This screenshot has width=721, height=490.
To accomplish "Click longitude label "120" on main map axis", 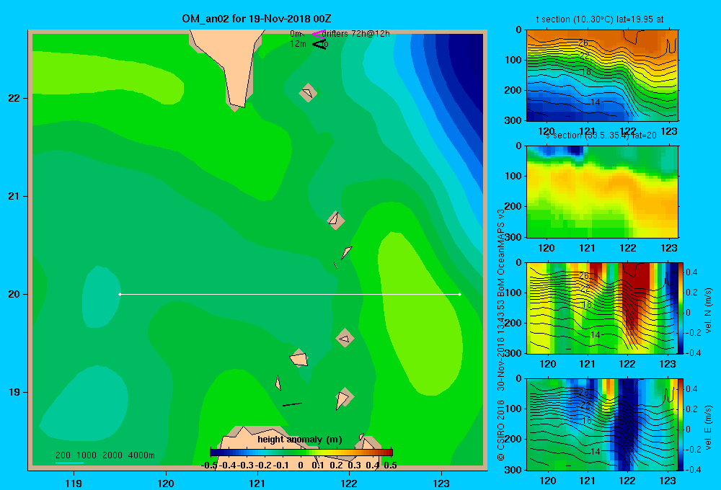I will [x=166, y=483].
